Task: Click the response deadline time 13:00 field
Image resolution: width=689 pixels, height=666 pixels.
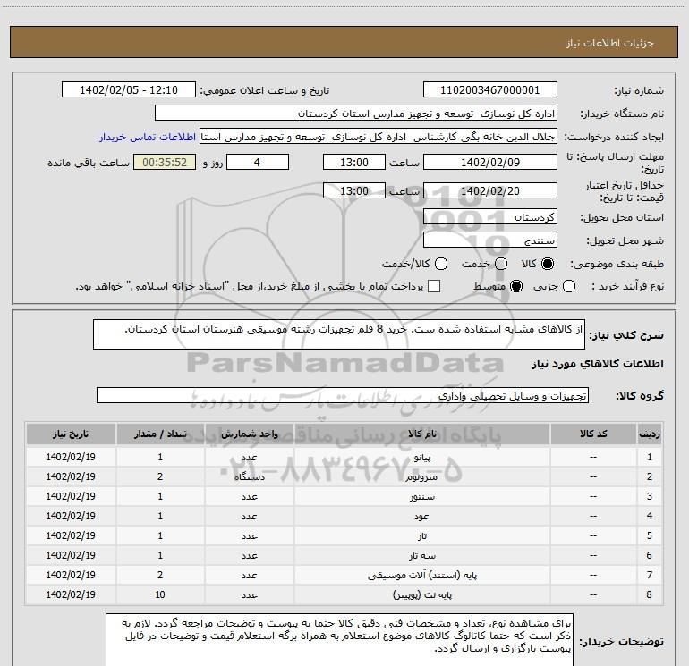Action: (x=354, y=162)
